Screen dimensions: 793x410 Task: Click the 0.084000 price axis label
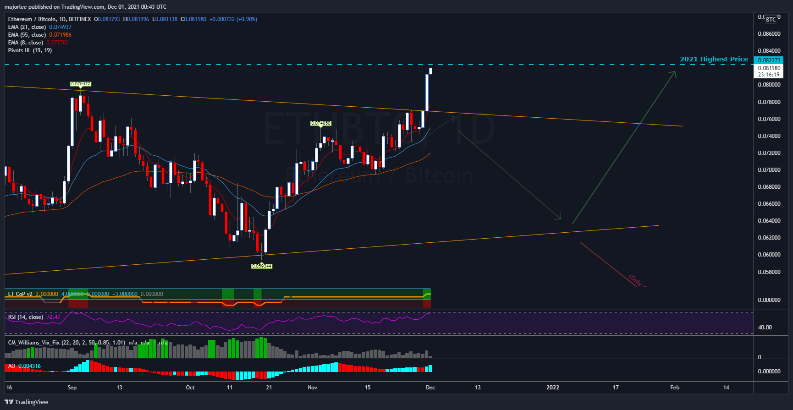coord(769,51)
